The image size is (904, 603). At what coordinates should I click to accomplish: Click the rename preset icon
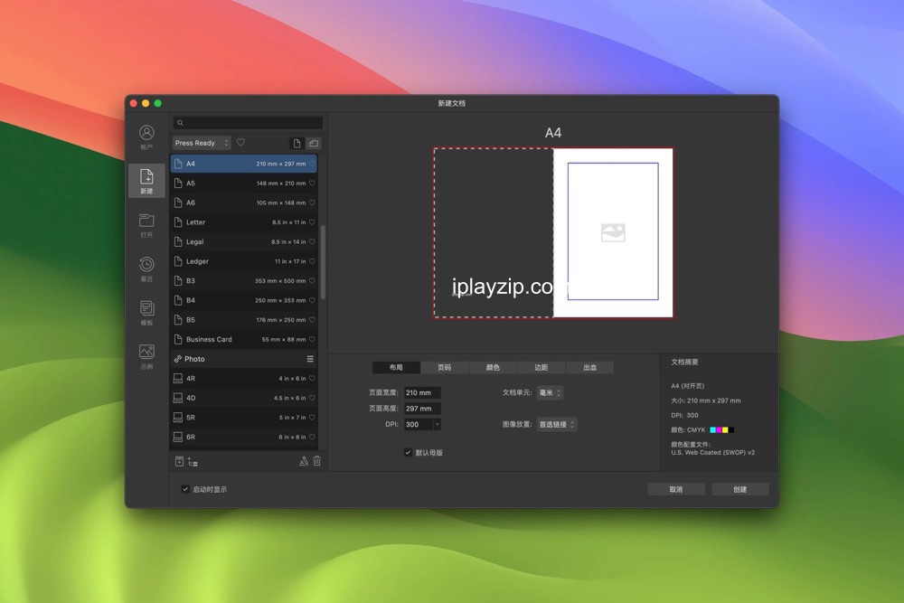pos(303,461)
